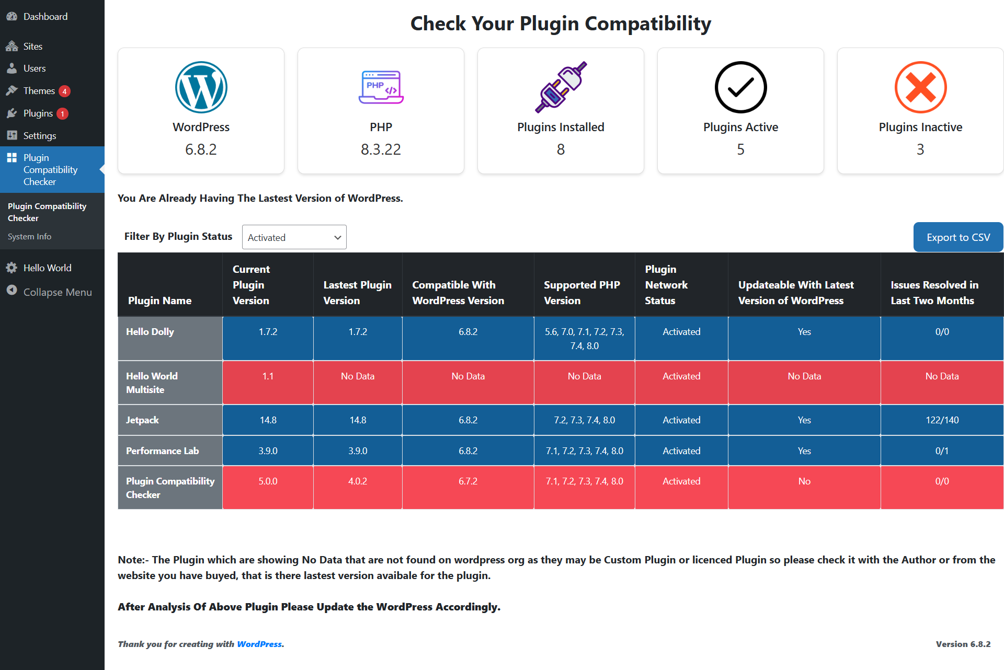This screenshot has height=670, width=1004.
Task: Click the WordPress logo in version card
Action: (201, 87)
